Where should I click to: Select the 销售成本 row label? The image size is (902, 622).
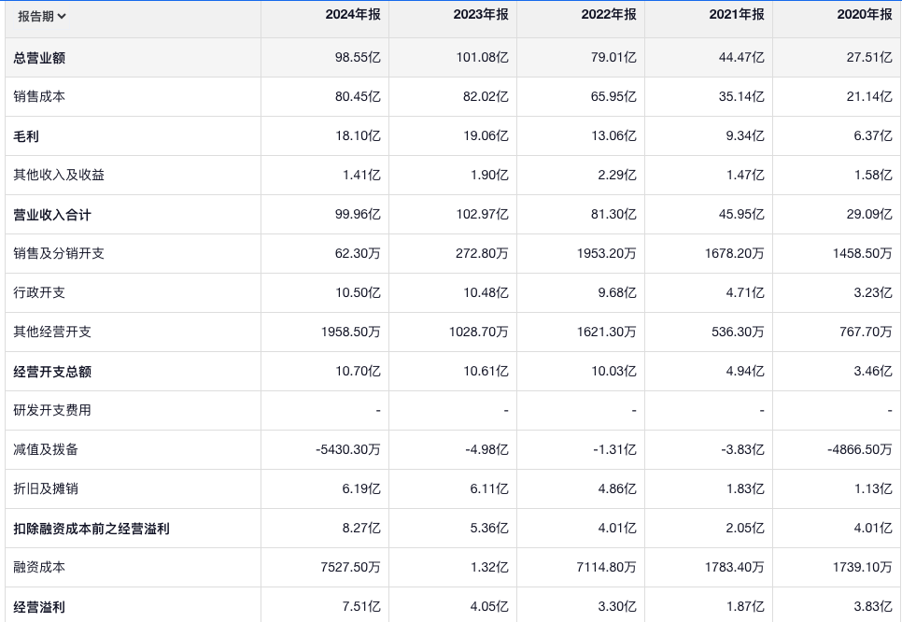(39, 97)
